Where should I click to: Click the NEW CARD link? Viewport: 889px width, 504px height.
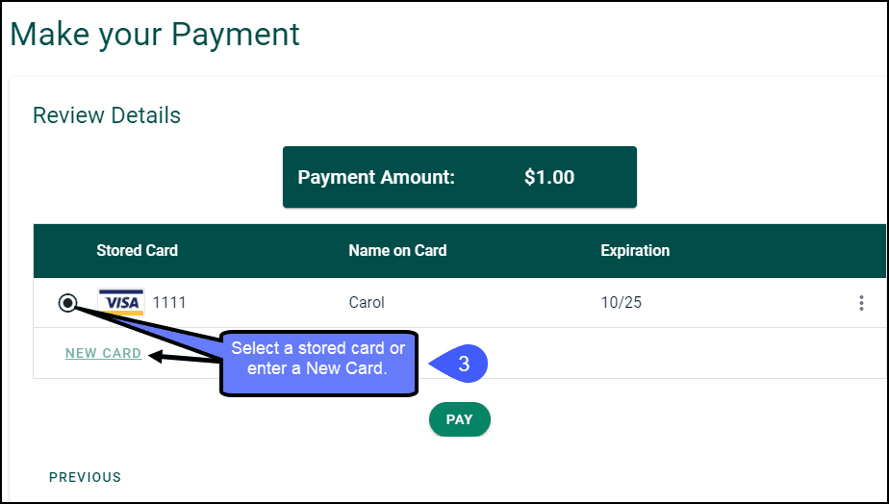(103, 353)
